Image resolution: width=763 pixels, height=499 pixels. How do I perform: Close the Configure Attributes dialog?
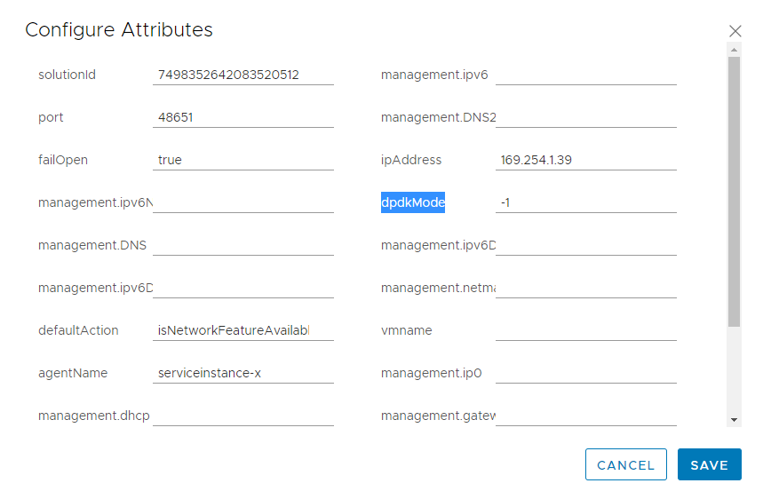pyautogui.click(x=735, y=31)
